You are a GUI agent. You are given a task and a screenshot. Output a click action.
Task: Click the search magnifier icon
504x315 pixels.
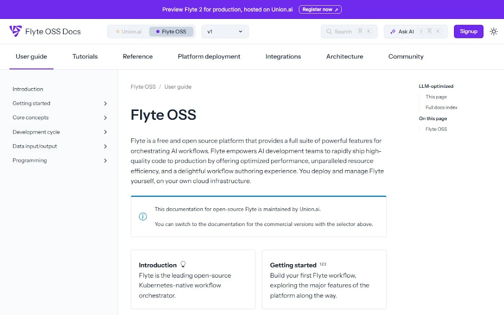[x=329, y=31]
